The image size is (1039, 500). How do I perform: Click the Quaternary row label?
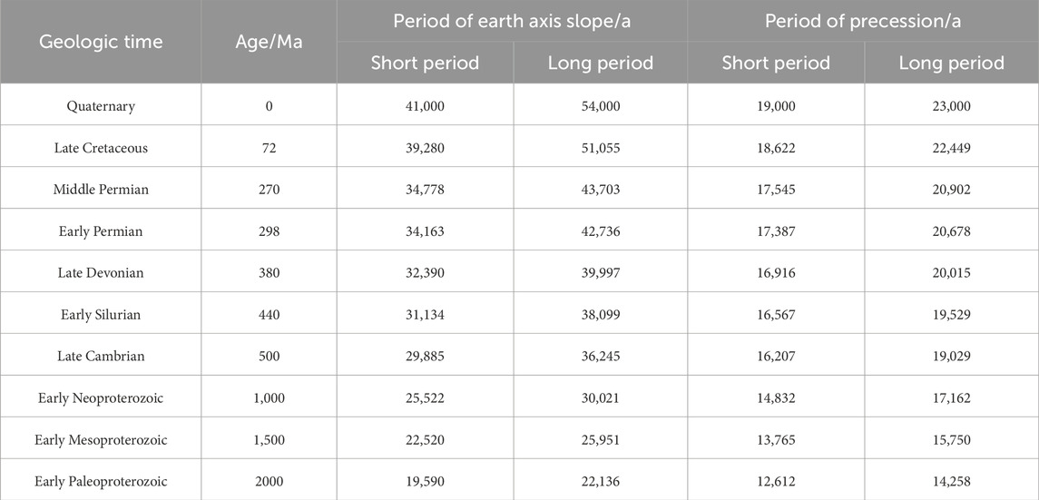coord(101,106)
